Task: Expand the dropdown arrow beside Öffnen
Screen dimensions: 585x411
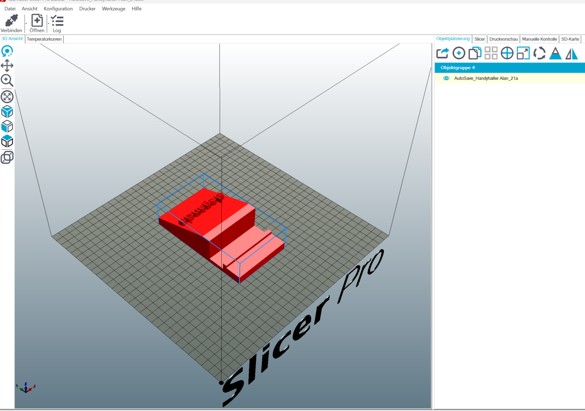Action: pos(48,23)
